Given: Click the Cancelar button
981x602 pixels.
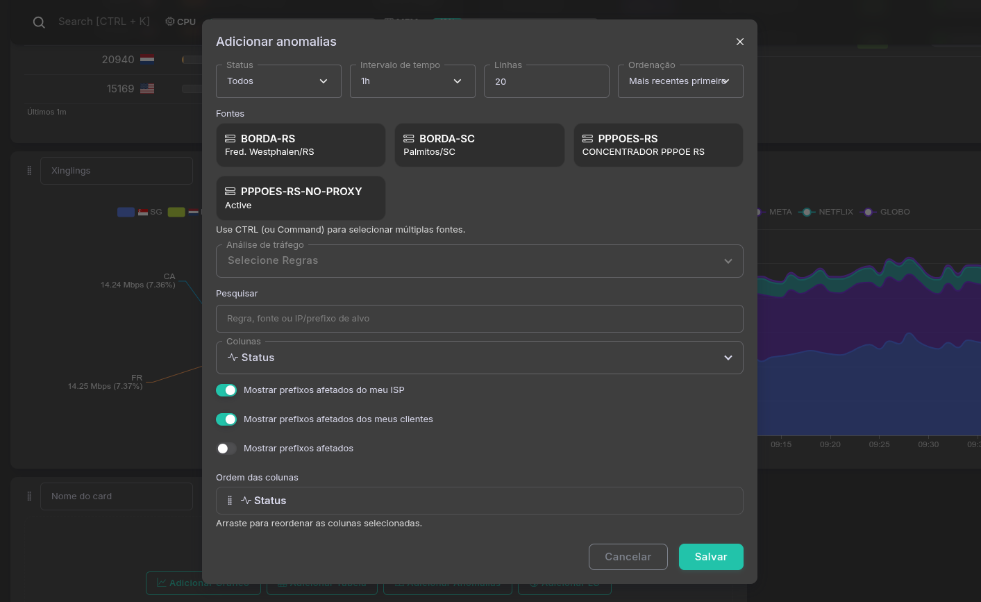Looking at the screenshot, I should click(x=628, y=557).
